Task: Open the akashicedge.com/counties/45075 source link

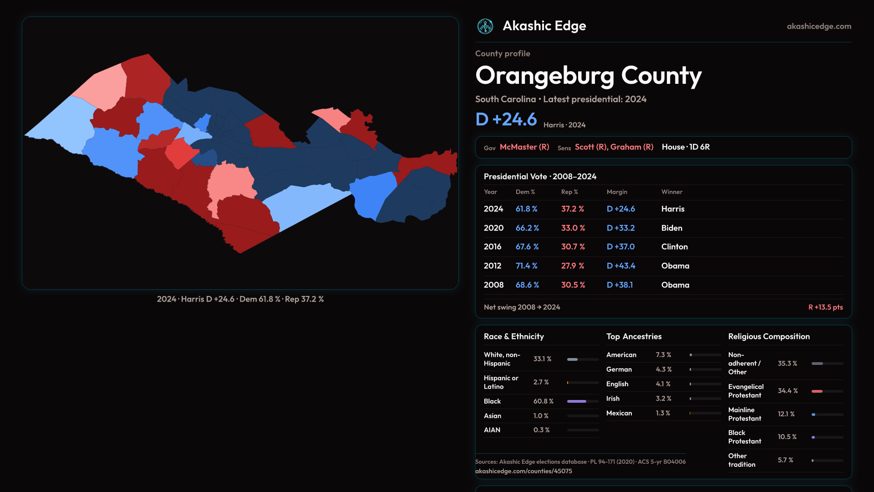Action: click(523, 471)
